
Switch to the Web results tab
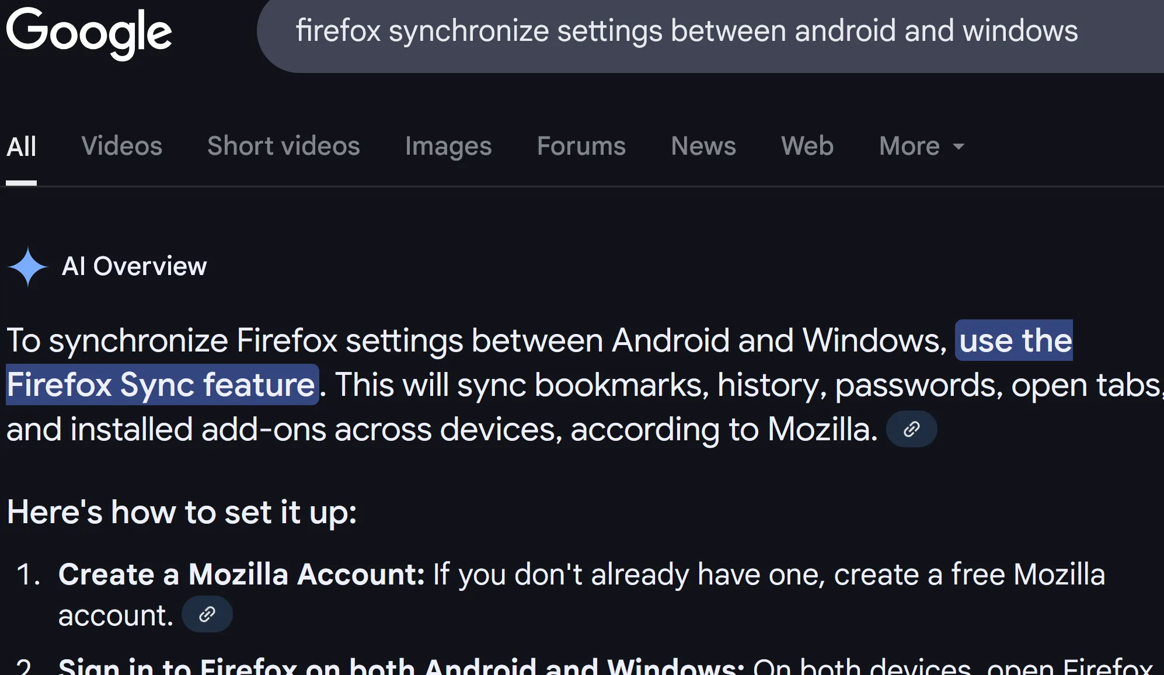click(807, 146)
